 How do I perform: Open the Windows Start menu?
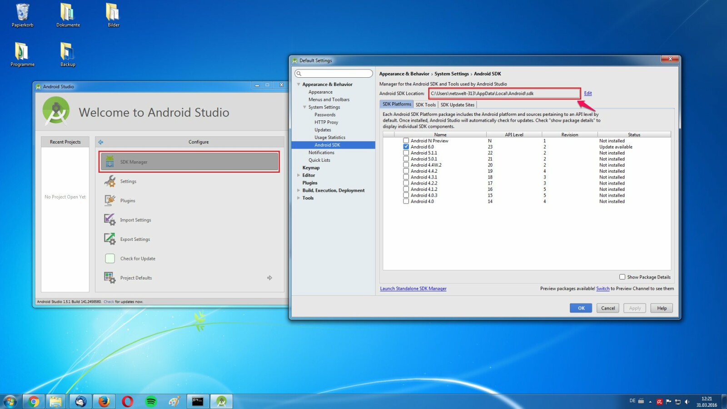[x=10, y=401]
